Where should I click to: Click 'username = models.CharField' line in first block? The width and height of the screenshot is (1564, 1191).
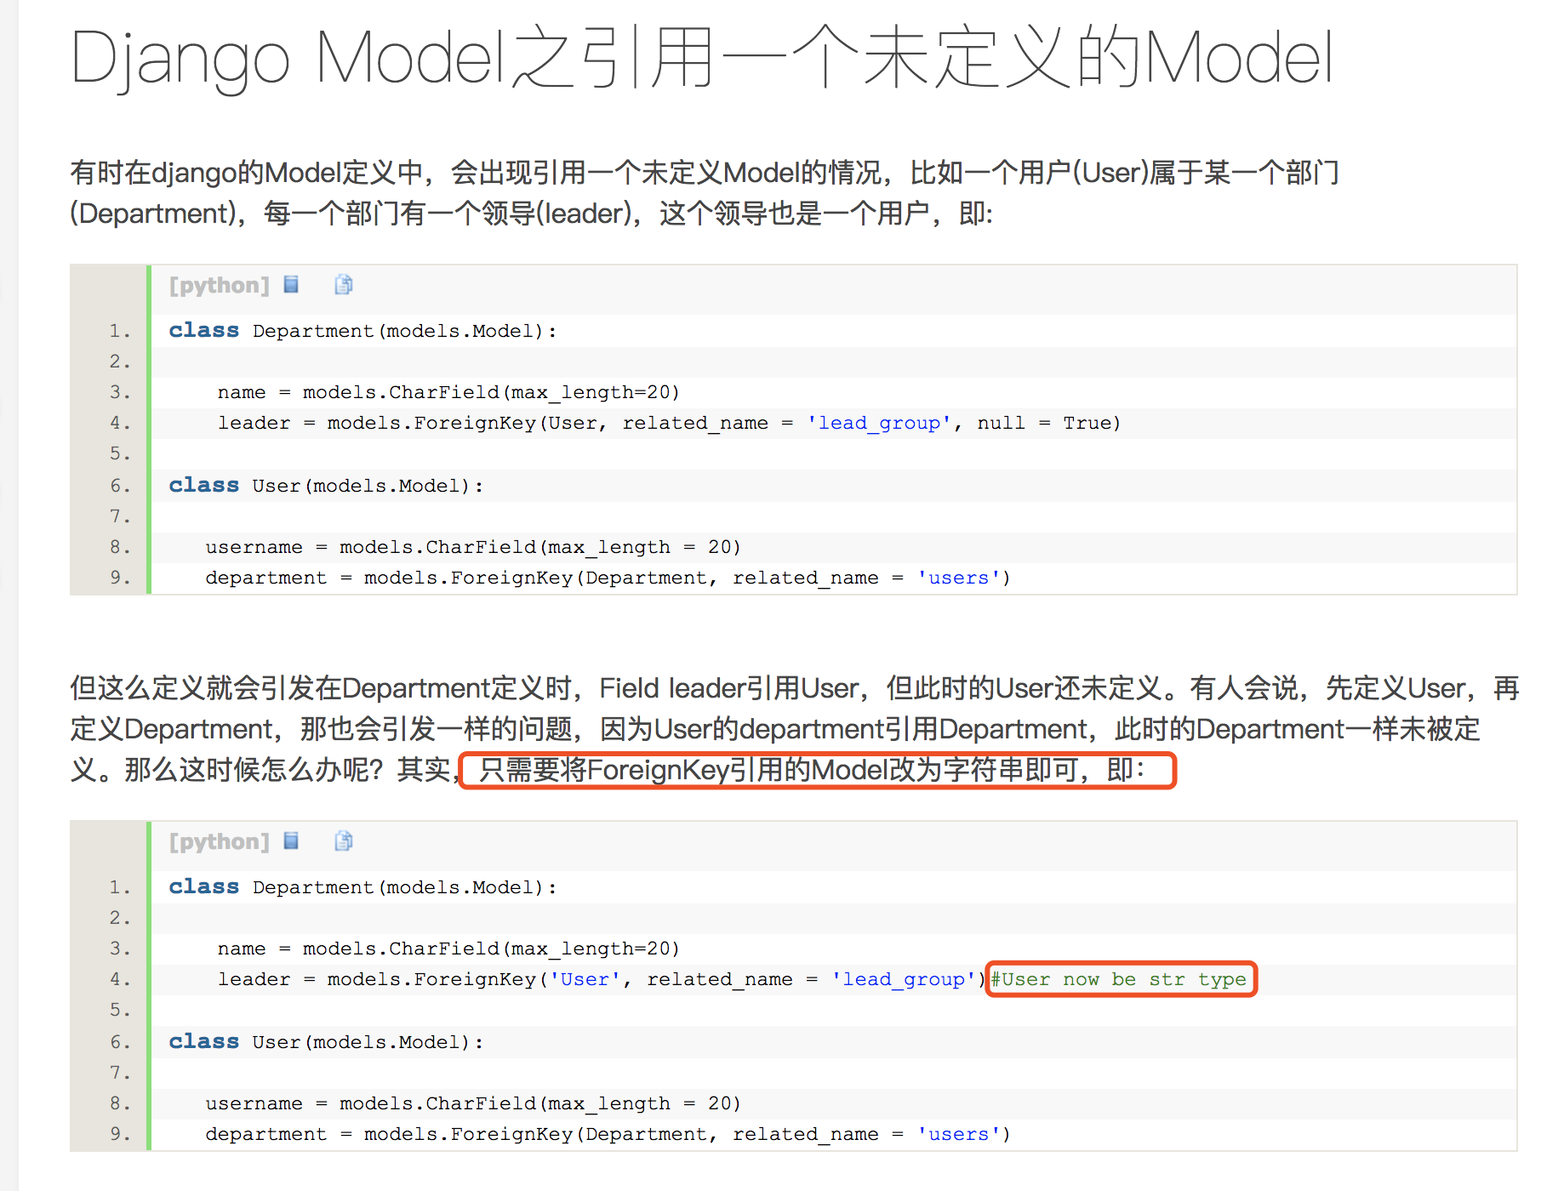tap(473, 547)
